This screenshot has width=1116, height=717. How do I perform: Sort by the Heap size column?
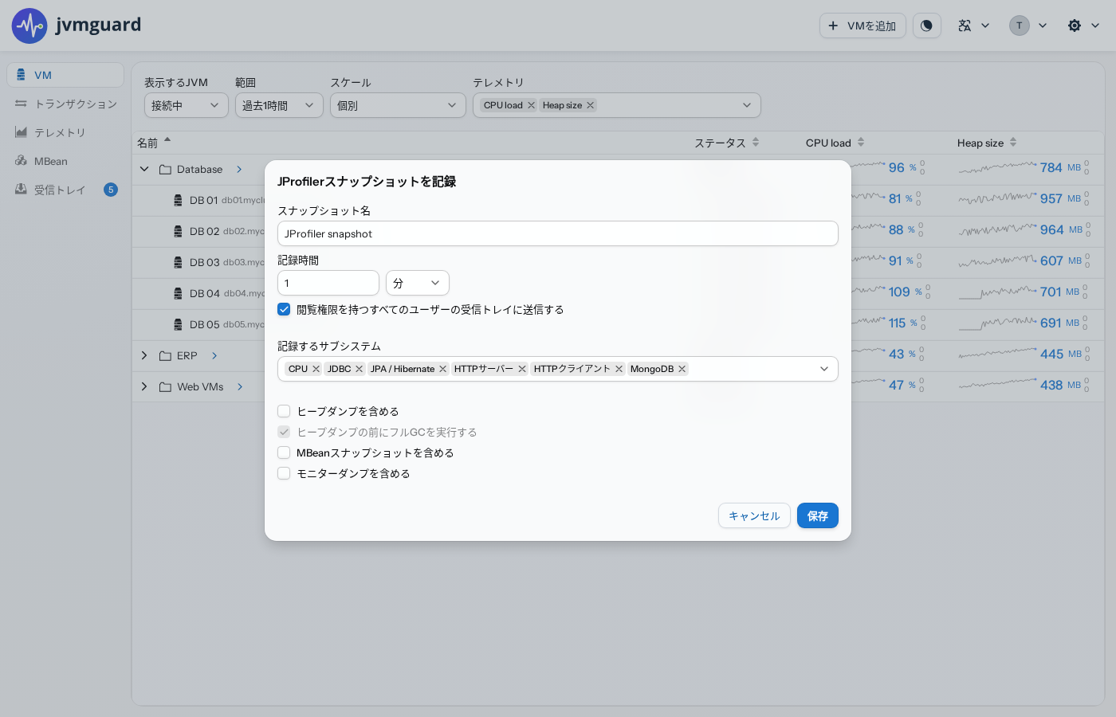(x=987, y=143)
